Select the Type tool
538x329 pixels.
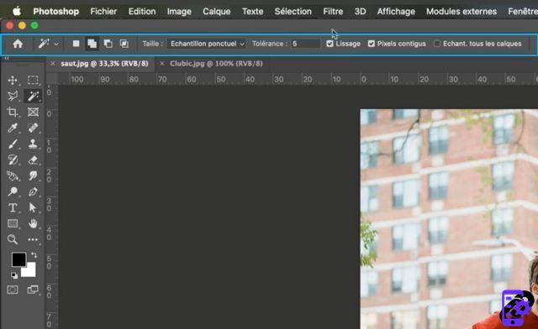tap(13, 207)
